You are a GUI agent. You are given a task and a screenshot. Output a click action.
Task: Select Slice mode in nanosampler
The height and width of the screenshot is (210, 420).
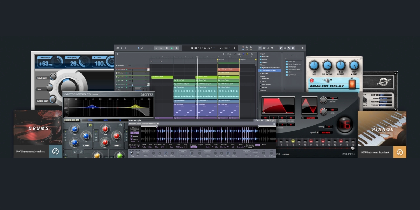[x=134, y=133]
